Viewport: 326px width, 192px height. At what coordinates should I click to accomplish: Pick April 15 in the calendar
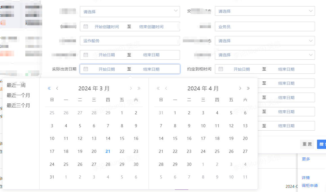pyautogui.click(x=175, y=138)
